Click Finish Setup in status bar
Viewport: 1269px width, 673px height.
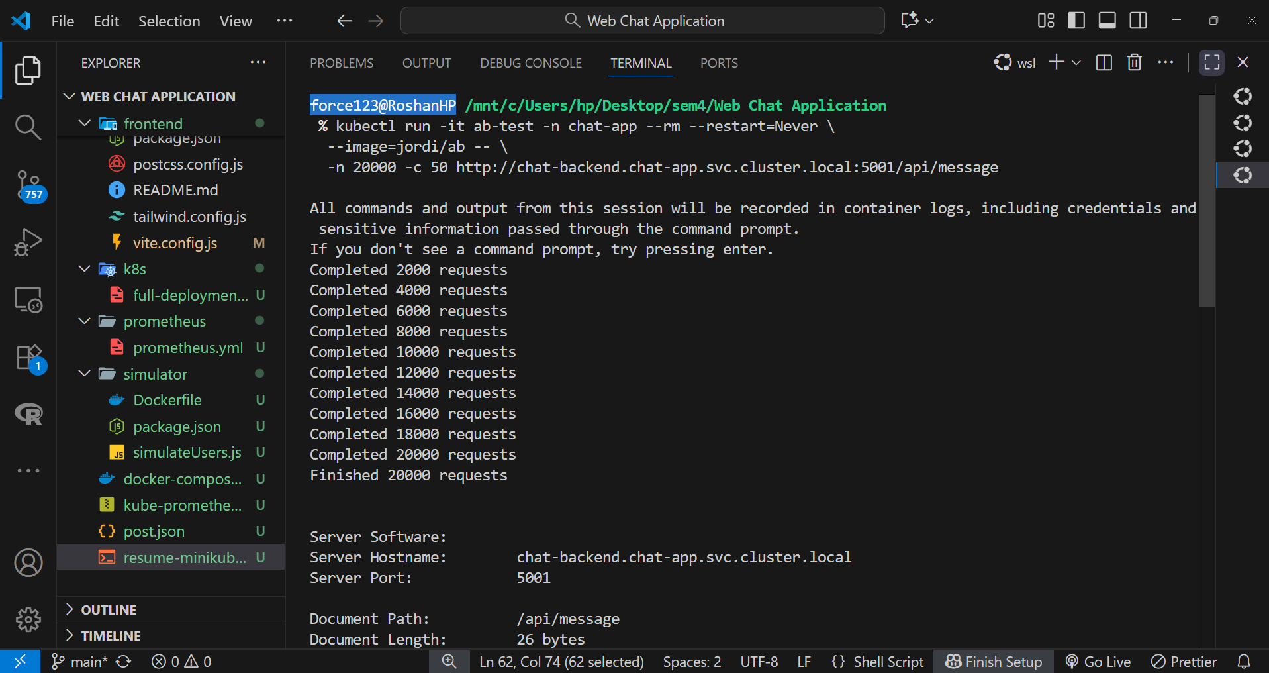(994, 661)
